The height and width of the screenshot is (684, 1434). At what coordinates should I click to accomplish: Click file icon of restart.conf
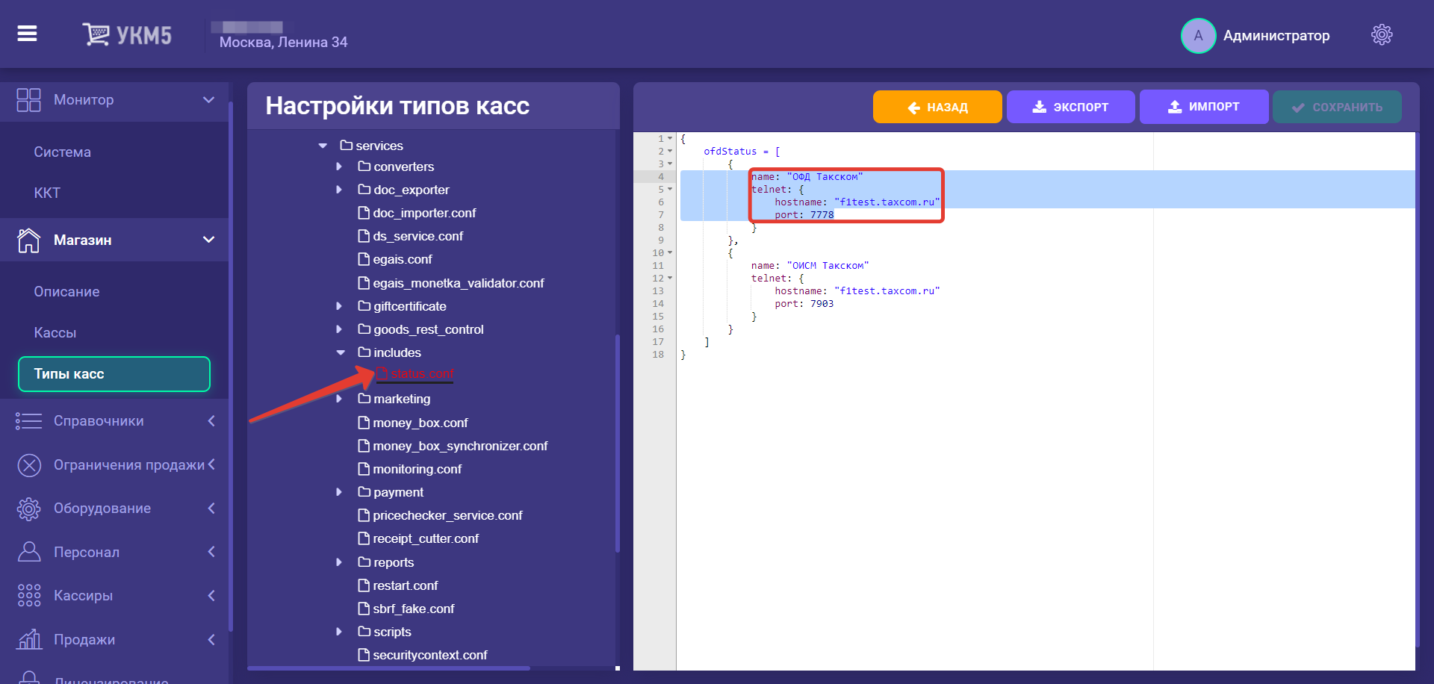[364, 585]
